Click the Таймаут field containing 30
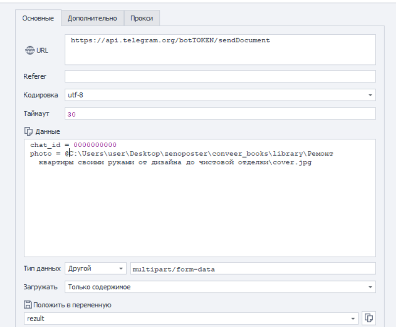396x327 pixels. (220, 113)
